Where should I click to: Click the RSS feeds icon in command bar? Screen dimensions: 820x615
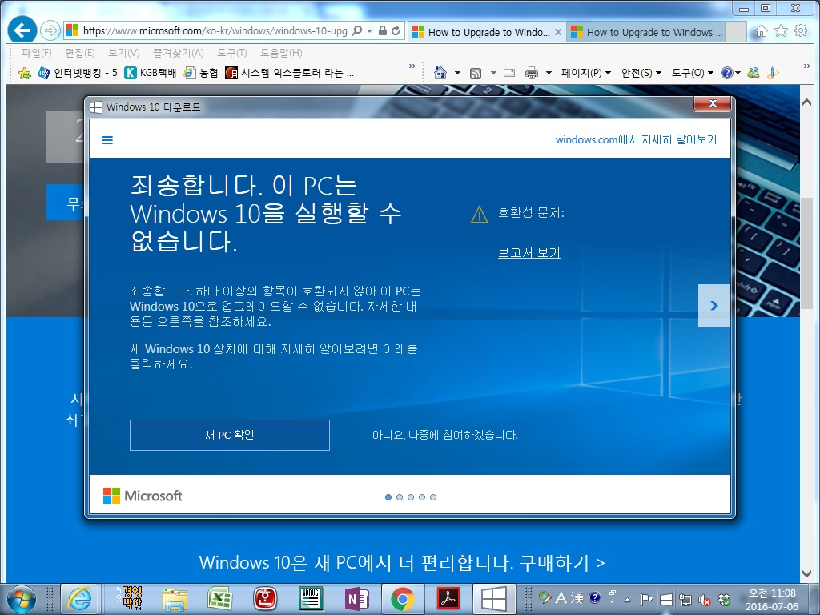coord(476,73)
